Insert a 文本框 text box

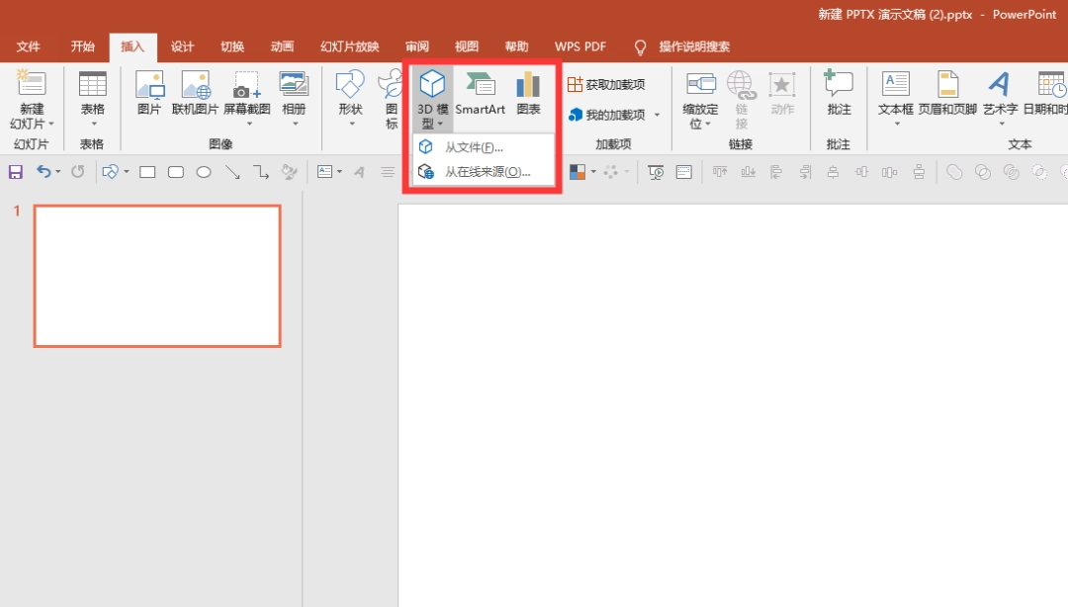(x=895, y=96)
